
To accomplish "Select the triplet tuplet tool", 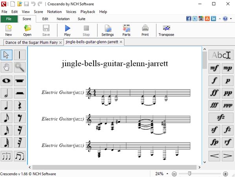I will tap(6, 156).
